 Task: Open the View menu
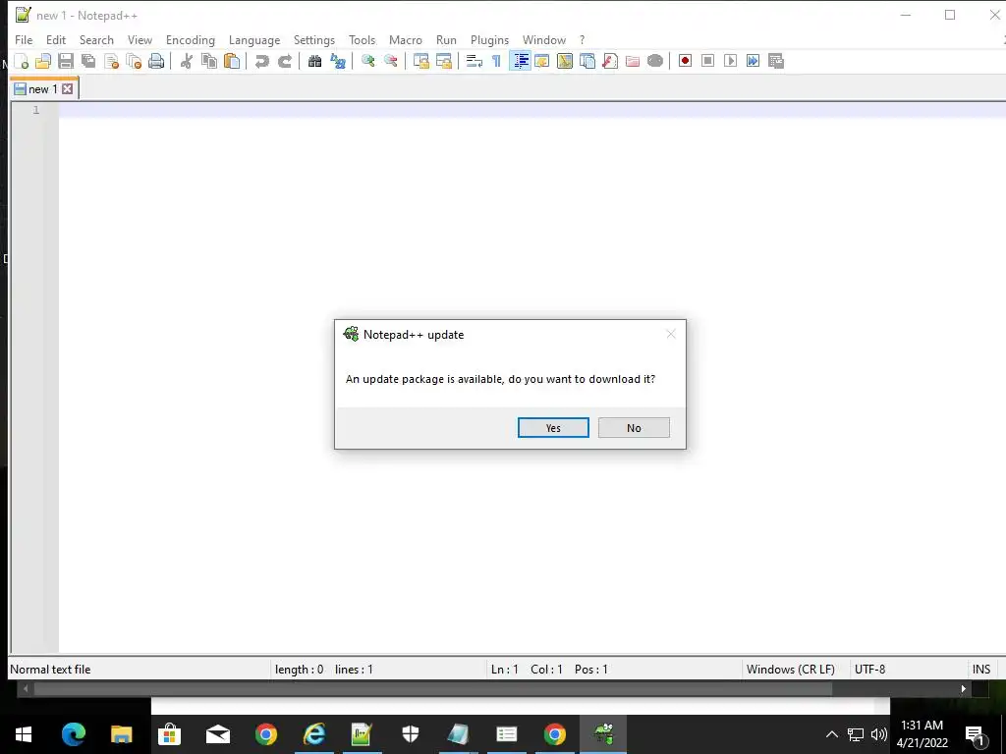pyautogui.click(x=140, y=39)
